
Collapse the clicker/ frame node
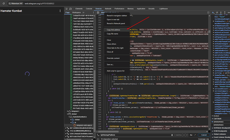tap(67, 114)
